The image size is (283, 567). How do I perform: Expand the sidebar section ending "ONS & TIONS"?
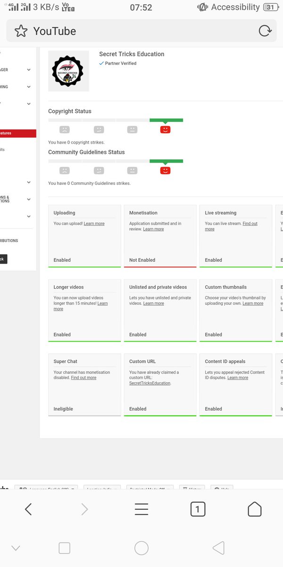point(29,199)
